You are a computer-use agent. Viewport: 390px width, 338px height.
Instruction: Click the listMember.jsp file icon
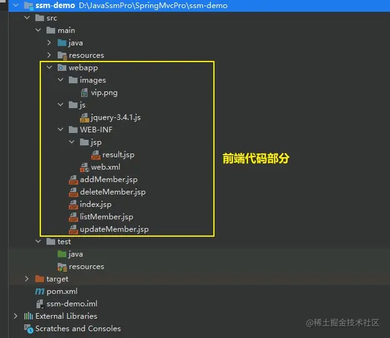click(73, 217)
